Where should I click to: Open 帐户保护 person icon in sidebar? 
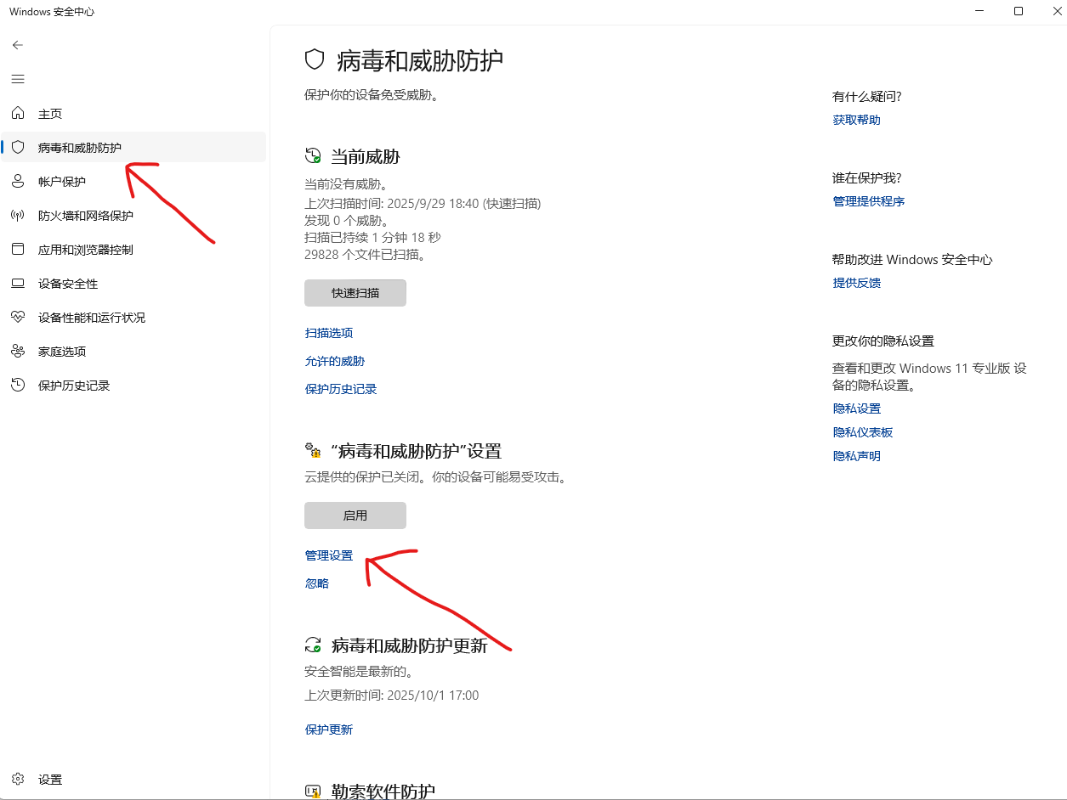coord(18,182)
